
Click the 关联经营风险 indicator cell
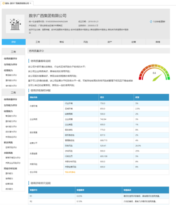[81, 167]
